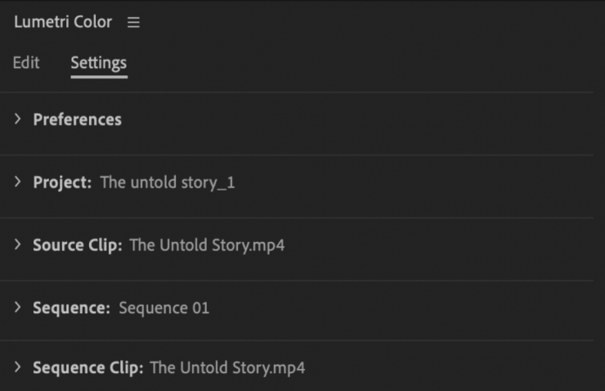Click the Preferences heading text
The image size is (605, 391).
pos(77,119)
